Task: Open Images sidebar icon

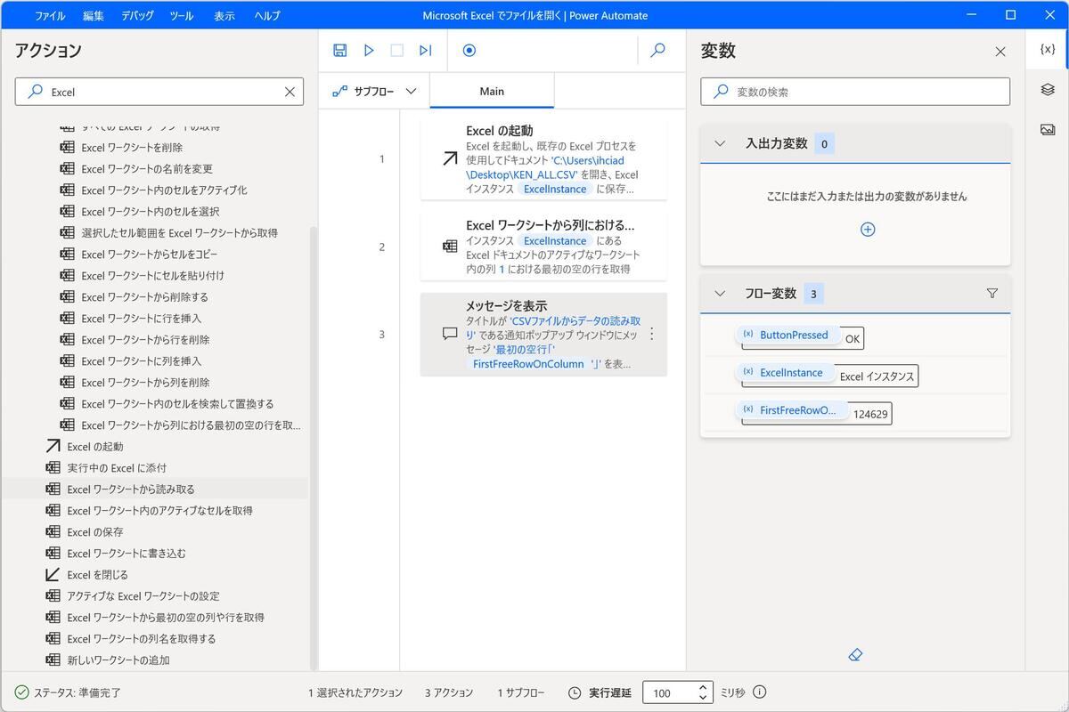Action: [1048, 130]
